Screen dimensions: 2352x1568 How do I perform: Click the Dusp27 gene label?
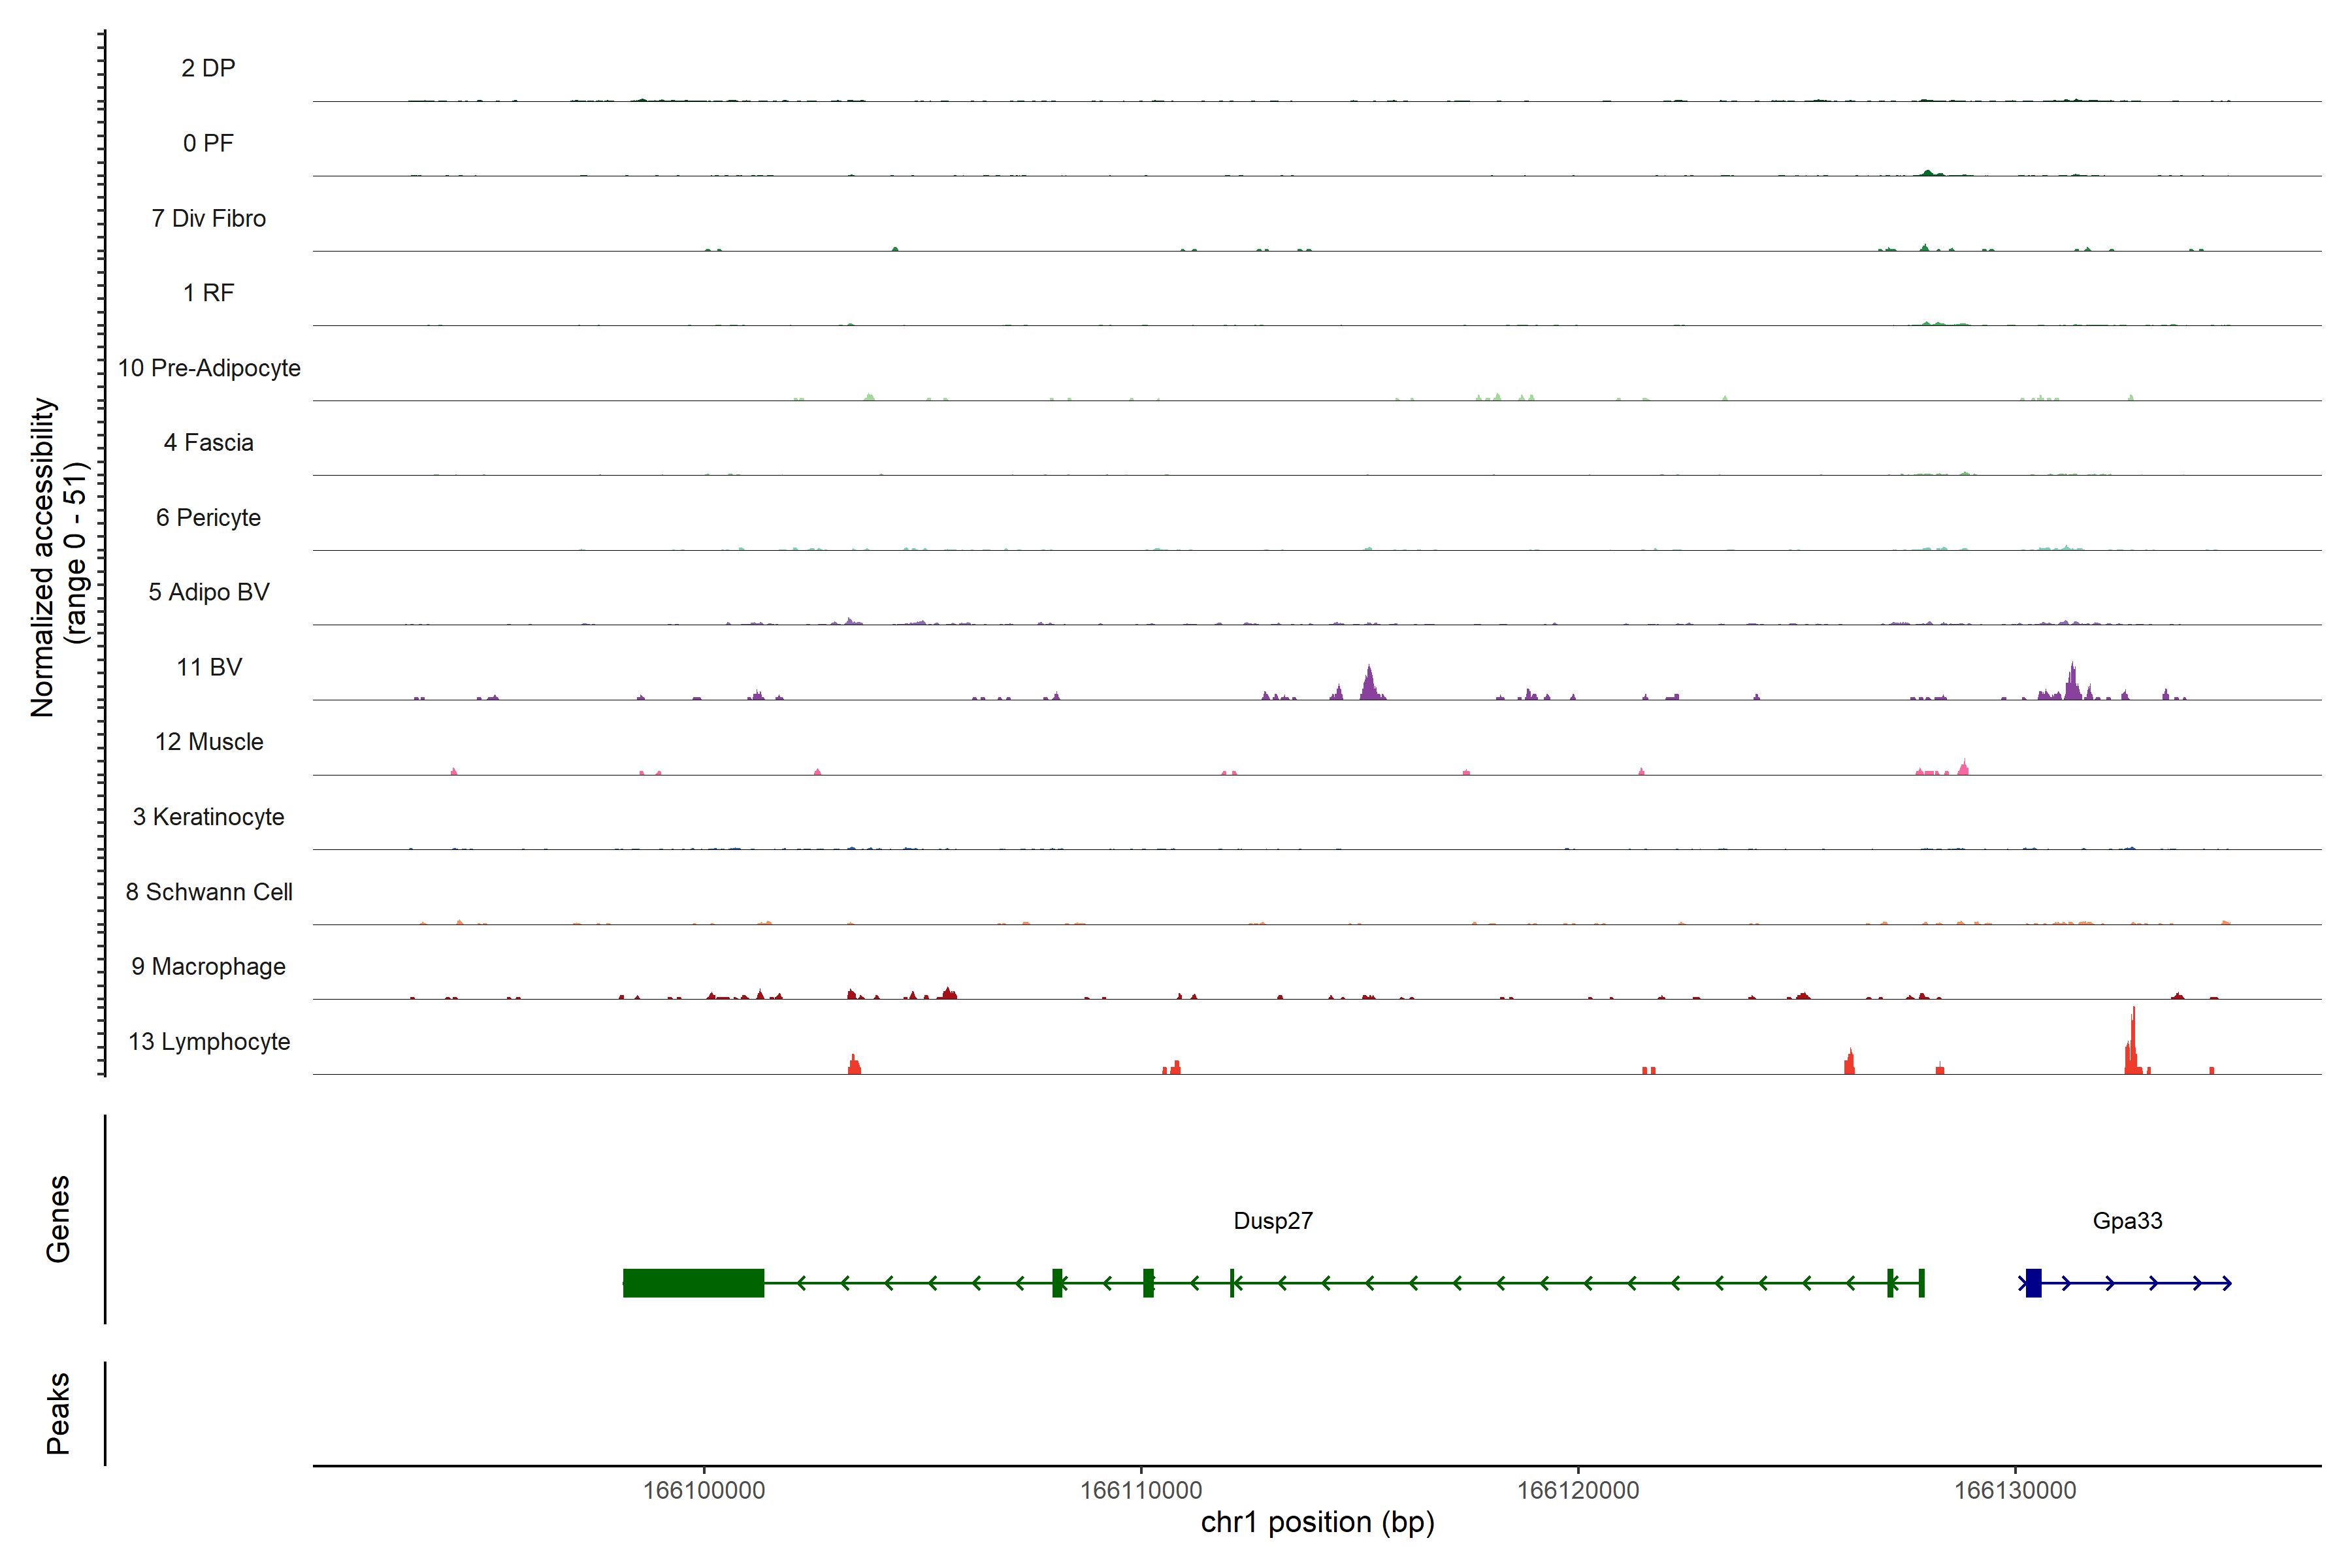(1272, 1221)
